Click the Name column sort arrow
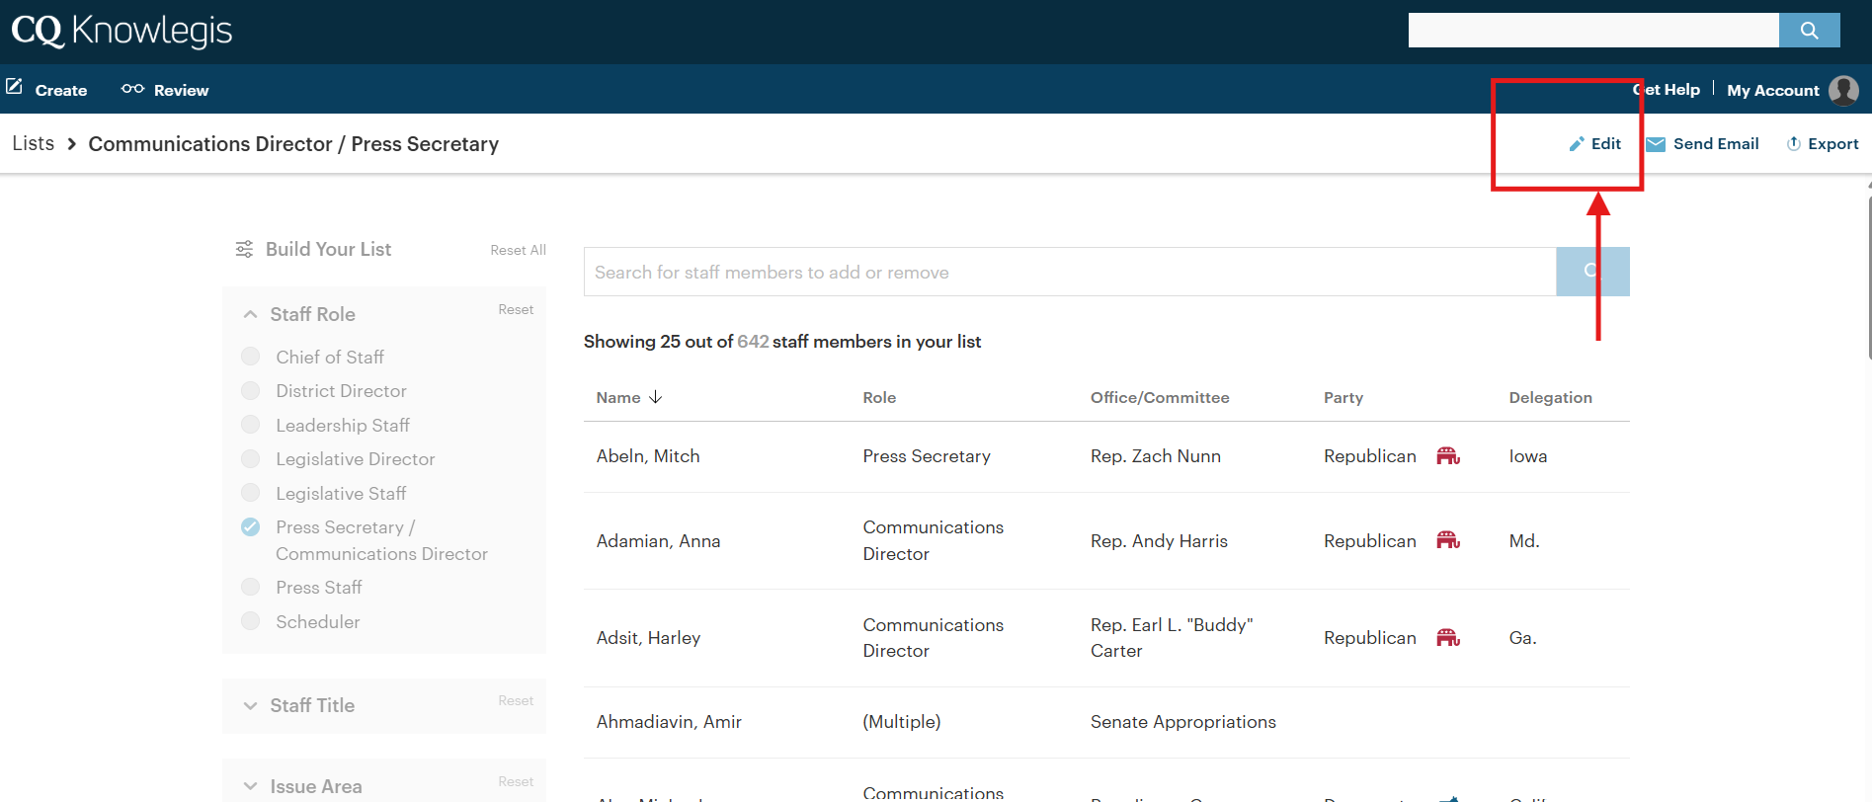Viewport: 1872px width, 802px height. (x=656, y=397)
